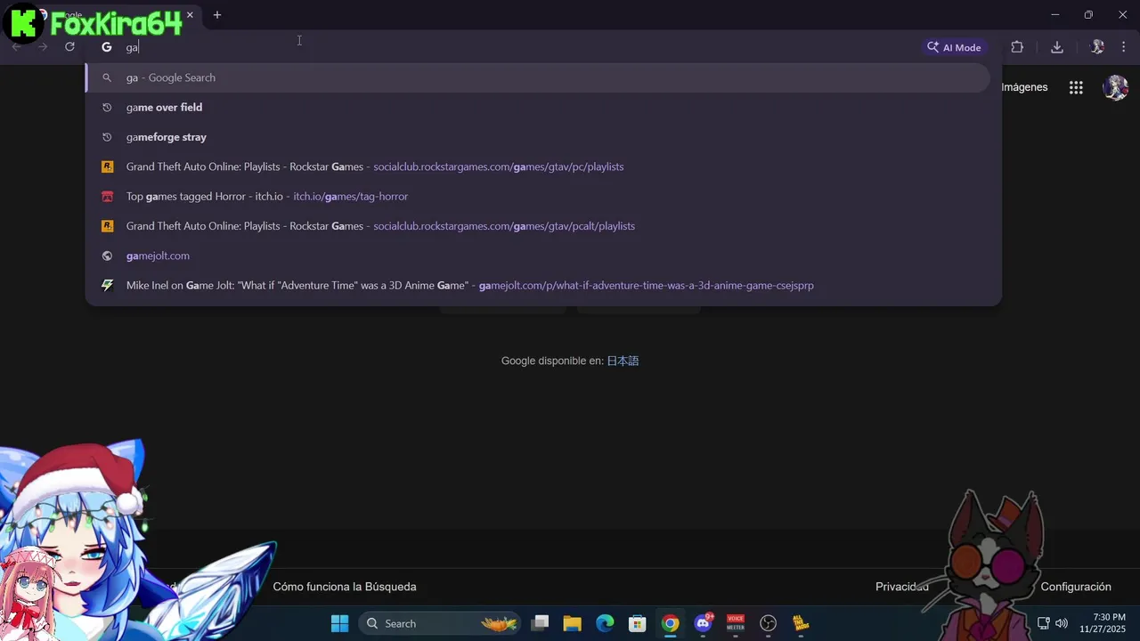The image size is (1140, 641).
Task: Open the Rockstar gtav/pcalt/playlists suggestion
Action: 538,226
